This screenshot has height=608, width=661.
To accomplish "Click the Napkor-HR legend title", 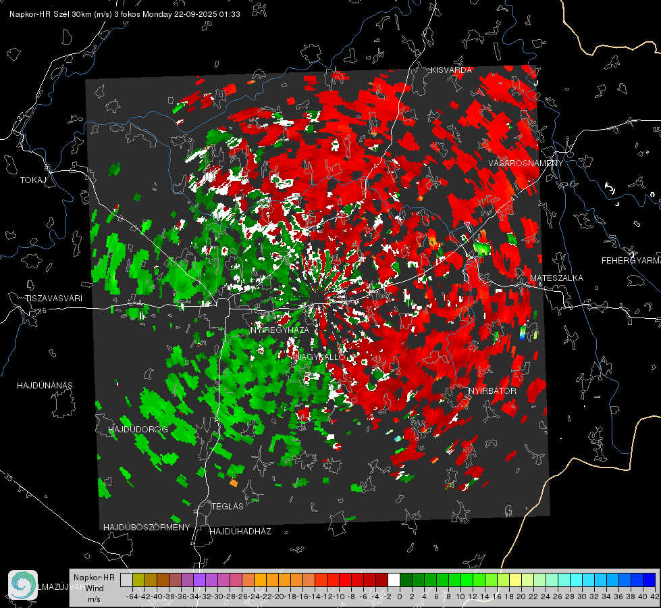I will (x=94, y=578).
